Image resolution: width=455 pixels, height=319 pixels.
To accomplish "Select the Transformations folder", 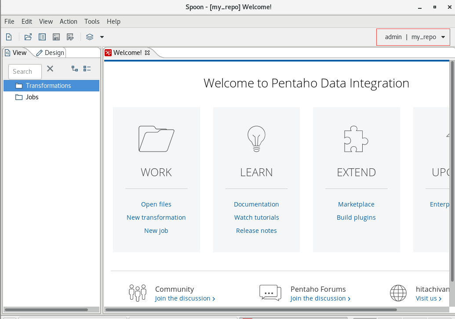I will (51, 86).
